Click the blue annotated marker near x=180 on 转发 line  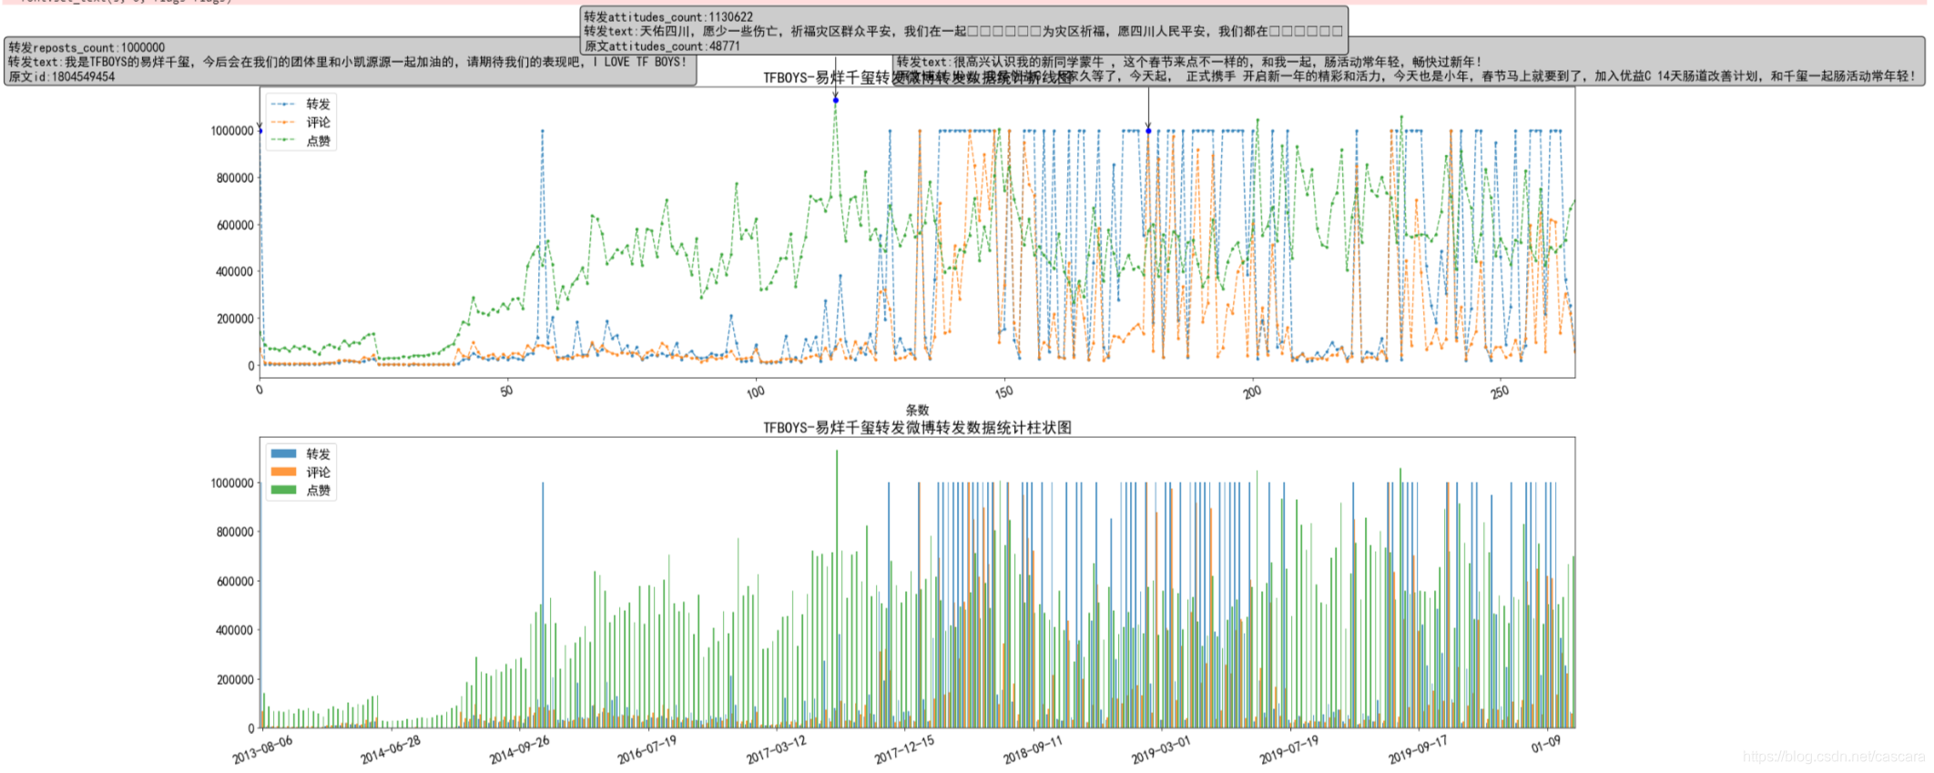pyautogui.click(x=1148, y=131)
